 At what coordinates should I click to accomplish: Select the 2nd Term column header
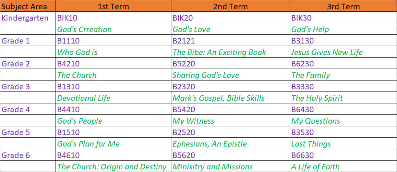click(230, 6)
